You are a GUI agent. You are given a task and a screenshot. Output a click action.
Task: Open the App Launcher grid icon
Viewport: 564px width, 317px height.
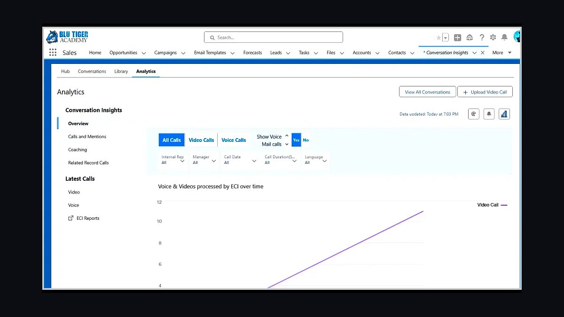53,53
